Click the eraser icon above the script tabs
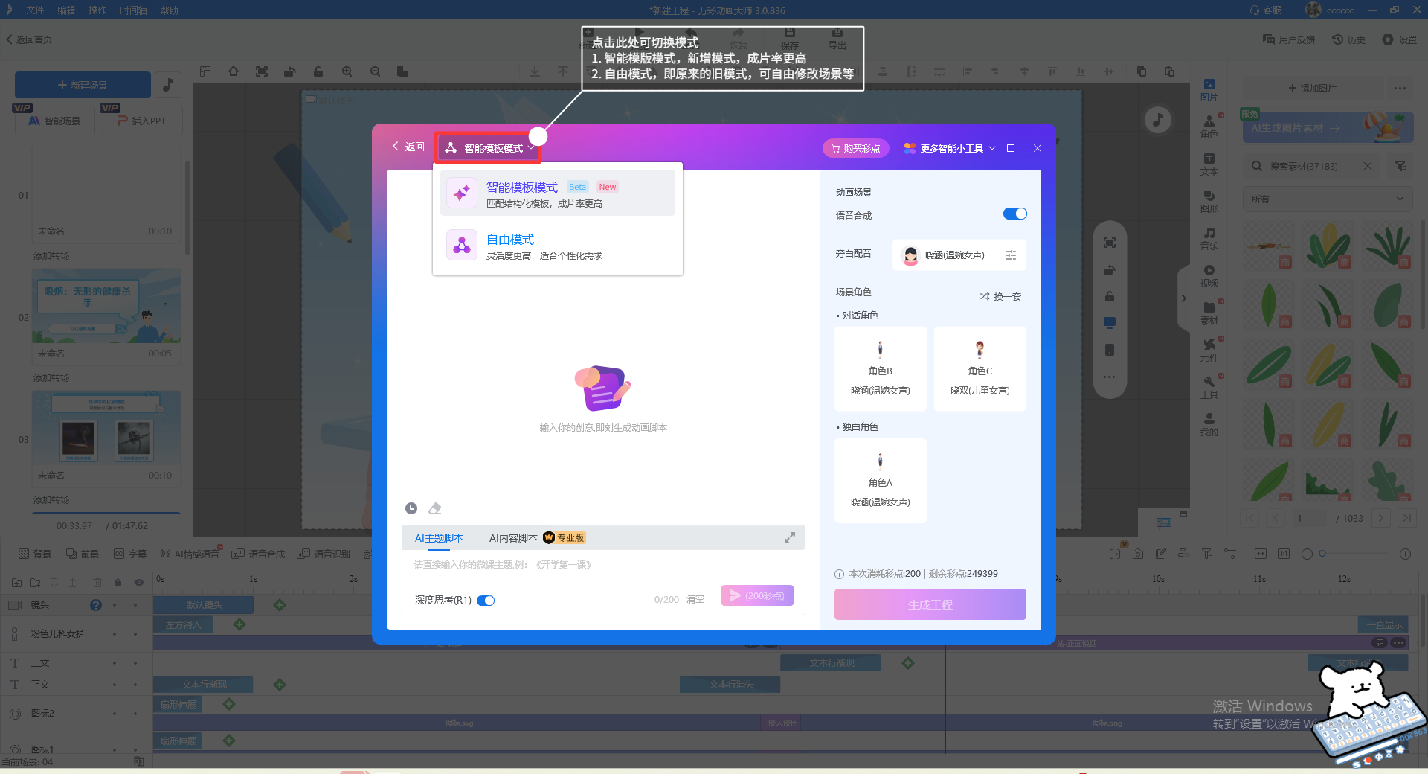The height and width of the screenshot is (774, 1428). pyautogui.click(x=435, y=508)
